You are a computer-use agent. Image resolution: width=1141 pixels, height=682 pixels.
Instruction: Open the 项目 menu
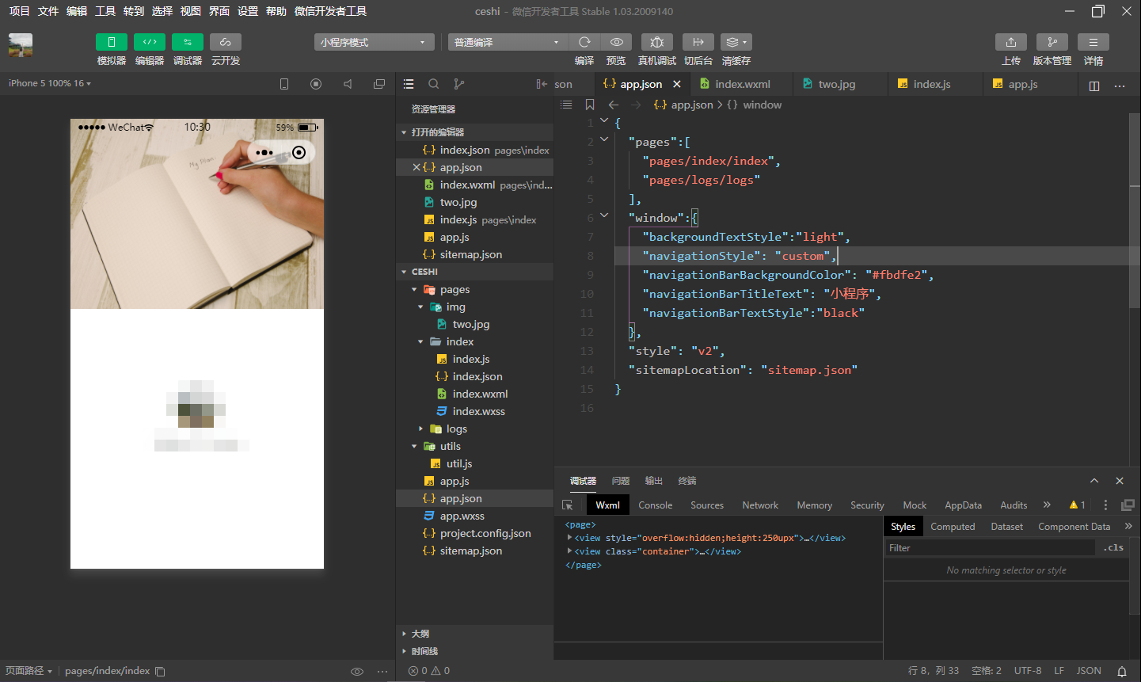coord(20,11)
